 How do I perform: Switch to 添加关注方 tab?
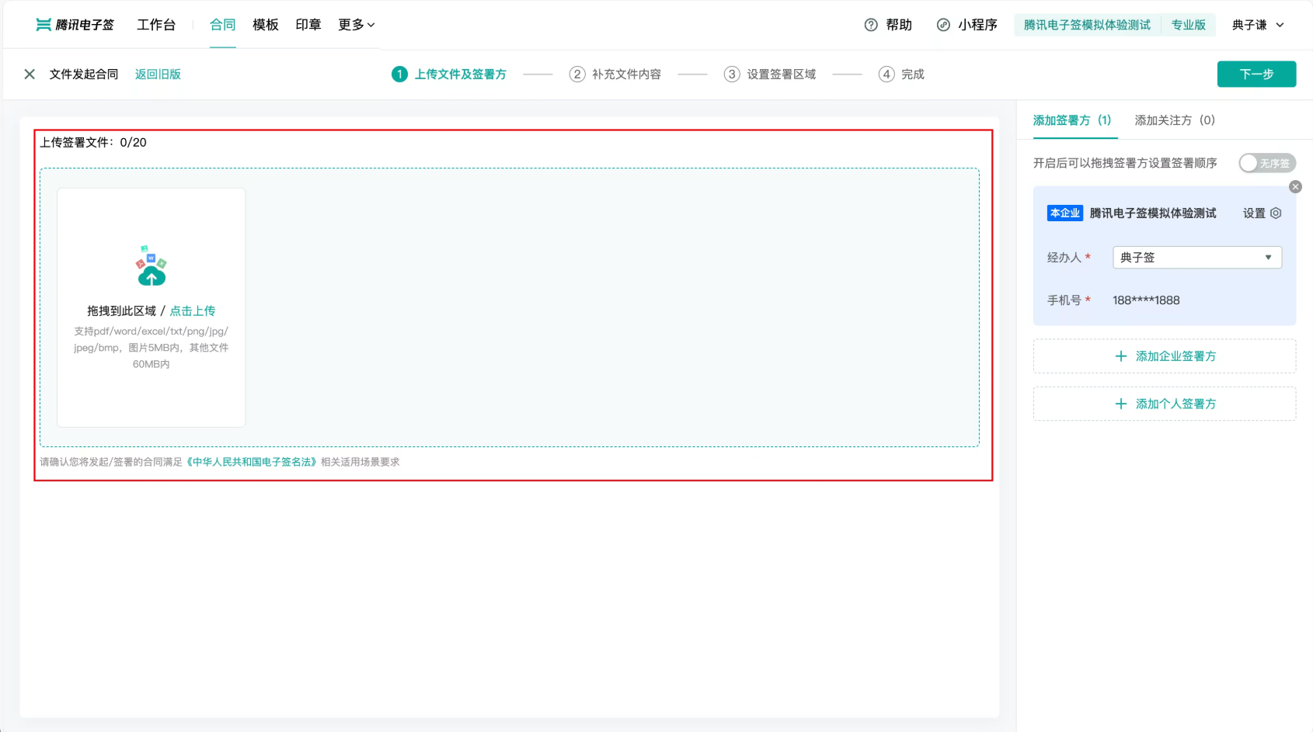(1175, 120)
